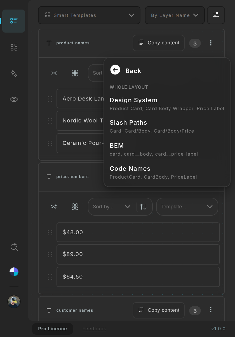Copy content of product names group
Screen dimensions: 235x337
coord(159,43)
